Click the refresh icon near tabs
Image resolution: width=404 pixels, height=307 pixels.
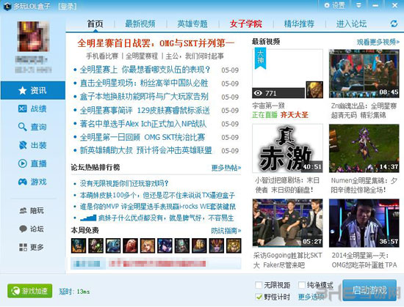394,24
